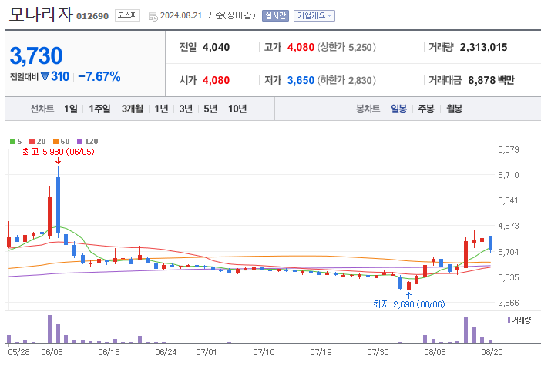Click the 상한가 5,250 text

point(346,47)
